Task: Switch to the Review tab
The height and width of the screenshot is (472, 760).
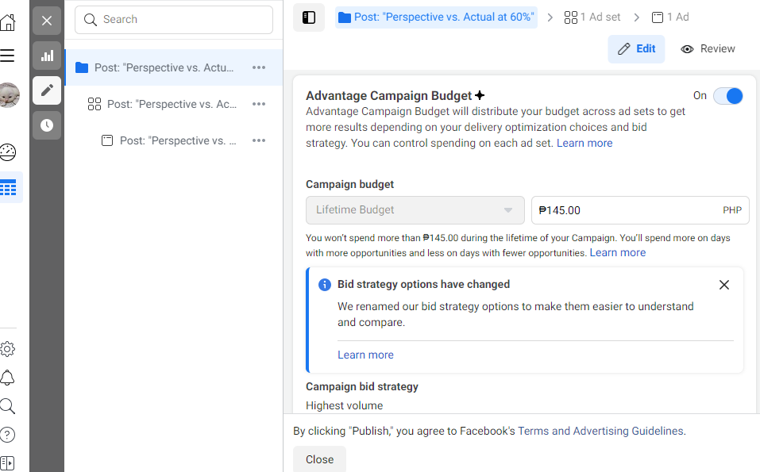Action: coord(708,49)
